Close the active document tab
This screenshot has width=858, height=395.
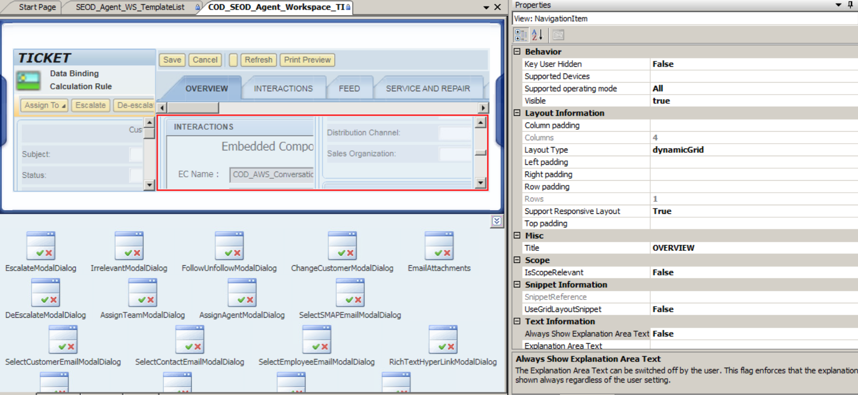(497, 7)
